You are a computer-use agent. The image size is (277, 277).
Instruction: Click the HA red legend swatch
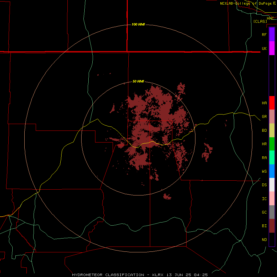pos(272,103)
